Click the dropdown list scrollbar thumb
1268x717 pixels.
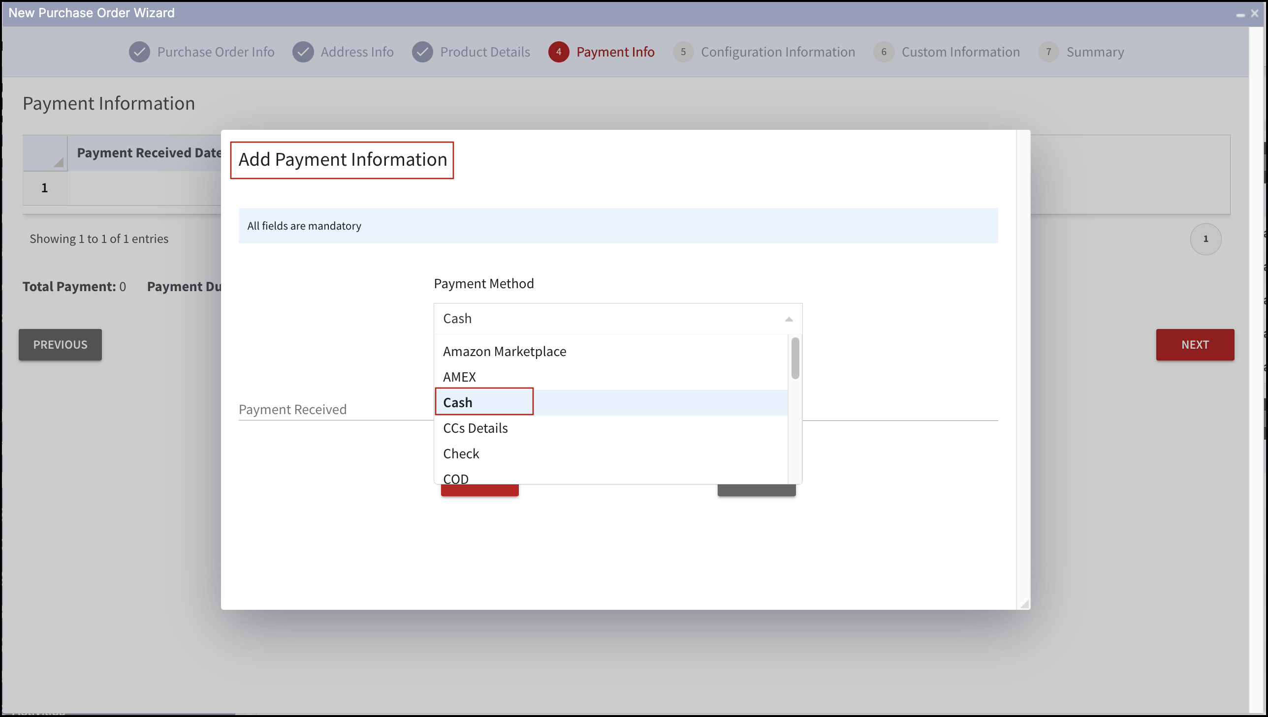(x=795, y=358)
